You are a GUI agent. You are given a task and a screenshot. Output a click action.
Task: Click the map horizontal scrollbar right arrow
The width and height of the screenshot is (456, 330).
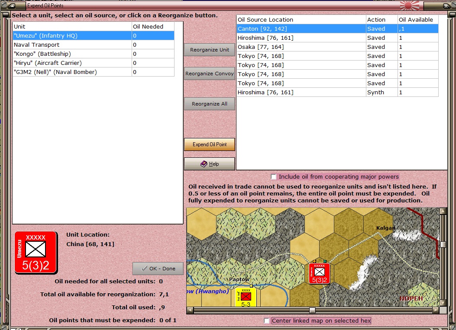[436, 310]
